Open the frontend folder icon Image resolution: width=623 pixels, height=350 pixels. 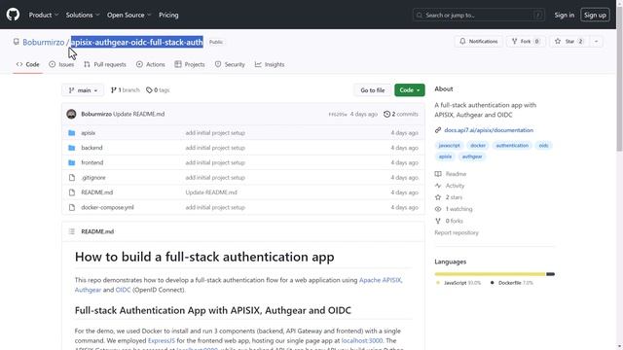71,162
